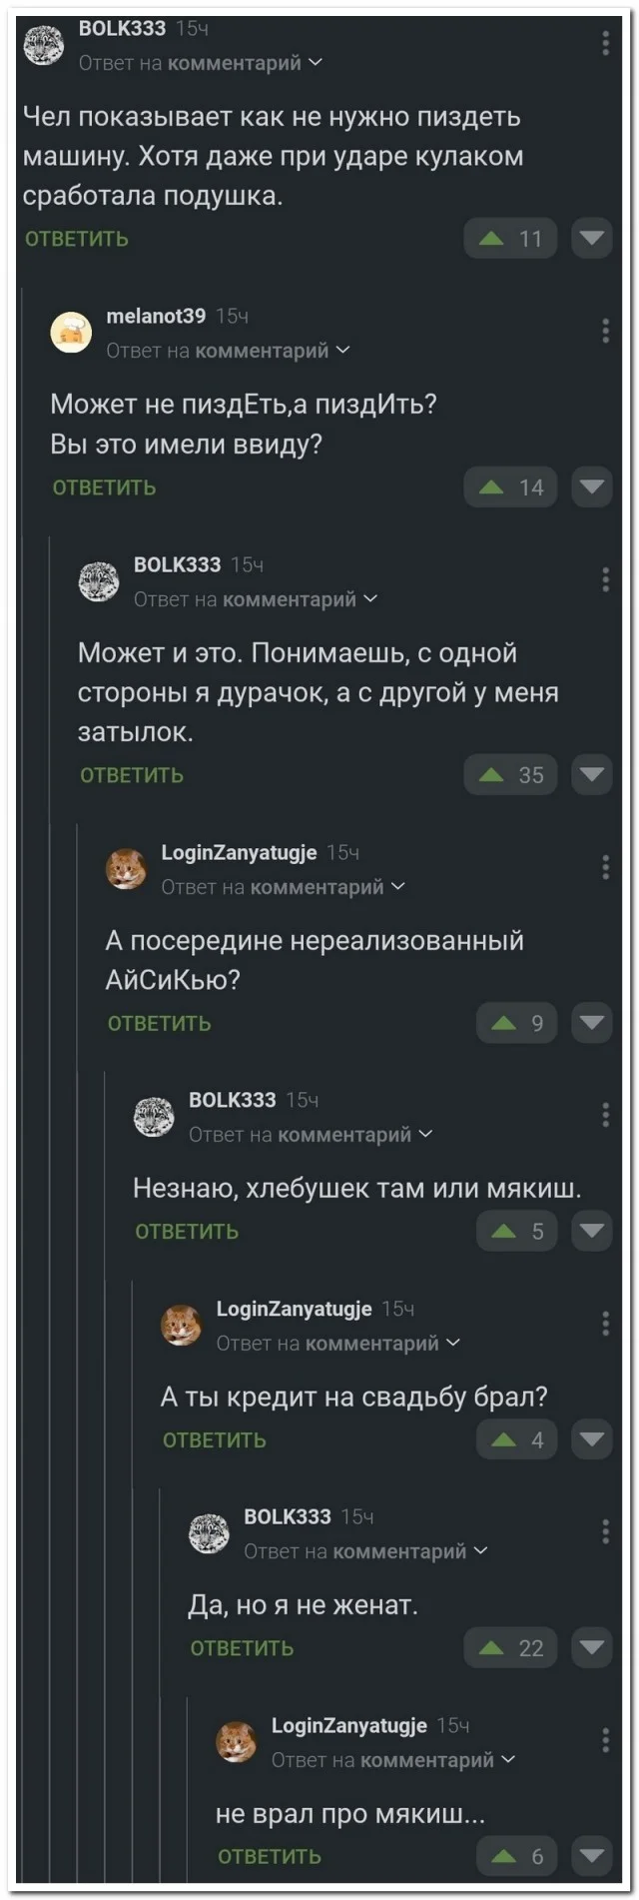Open three-dot menu on "Да, но я не женат."

606,1530
